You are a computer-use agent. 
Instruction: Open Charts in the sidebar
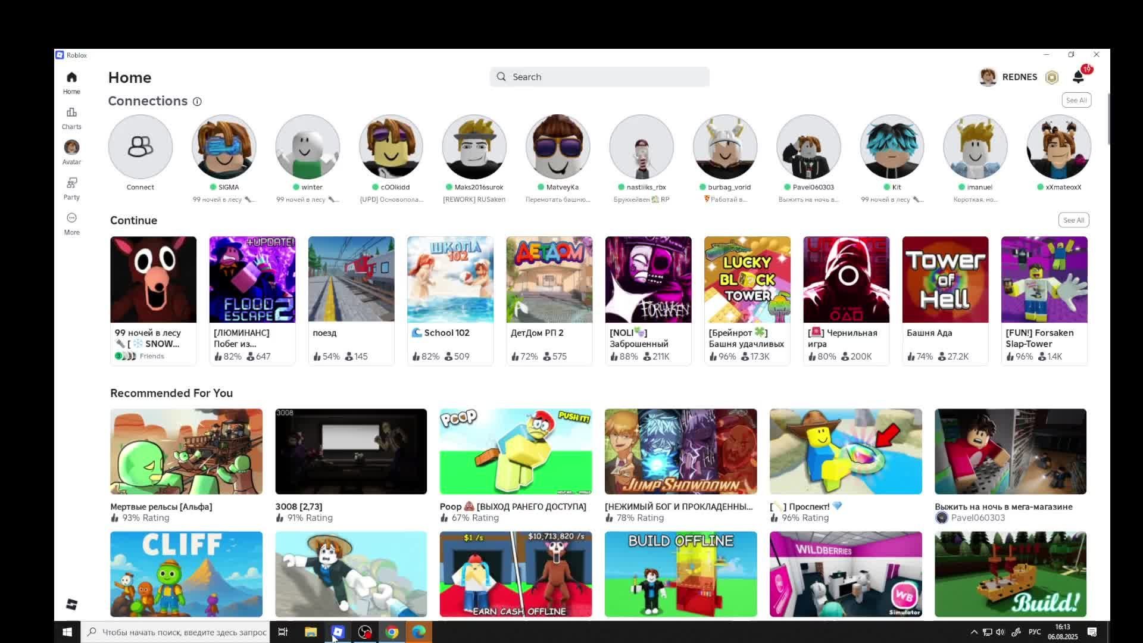(71, 118)
